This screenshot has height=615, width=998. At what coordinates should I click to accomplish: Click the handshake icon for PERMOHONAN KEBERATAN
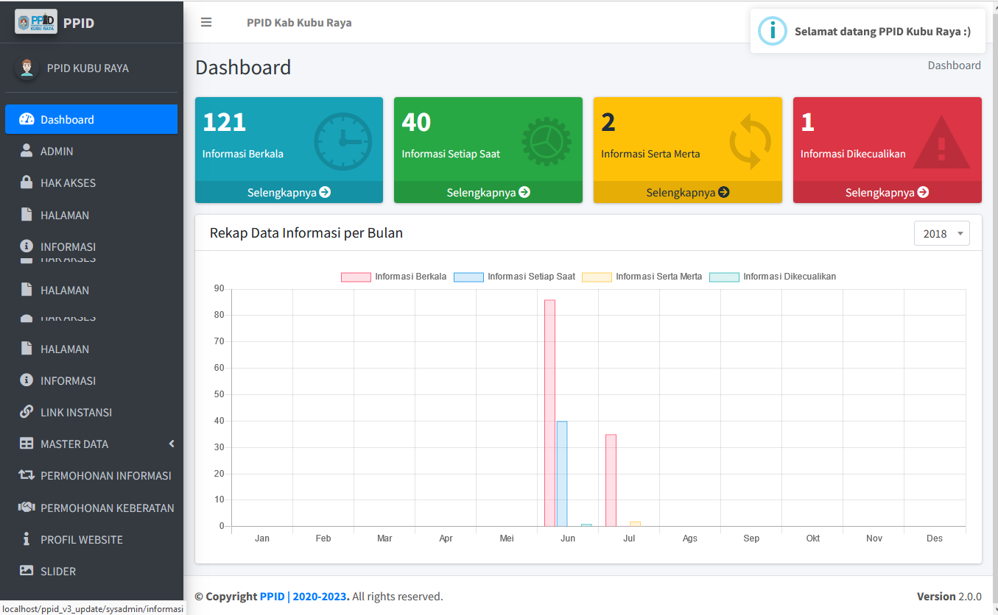click(27, 508)
